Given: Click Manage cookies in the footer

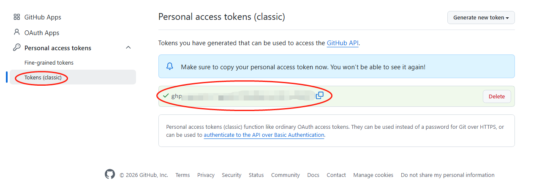Looking at the screenshot, I should pos(373,175).
